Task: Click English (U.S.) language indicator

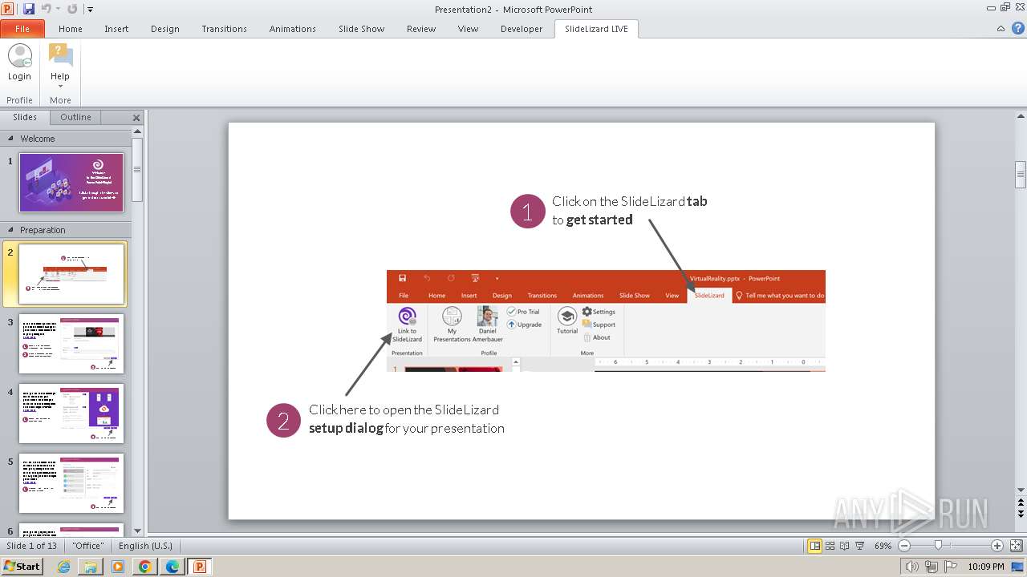Action: point(145,546)
